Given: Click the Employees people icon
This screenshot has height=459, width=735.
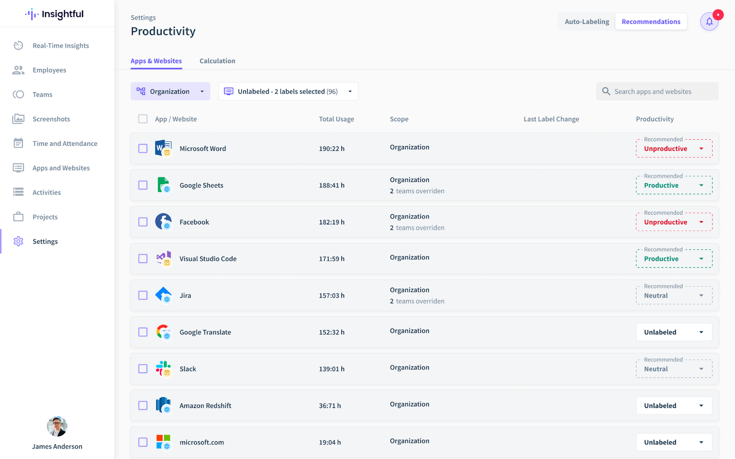Looking at the screenshot, I should 18,70.
